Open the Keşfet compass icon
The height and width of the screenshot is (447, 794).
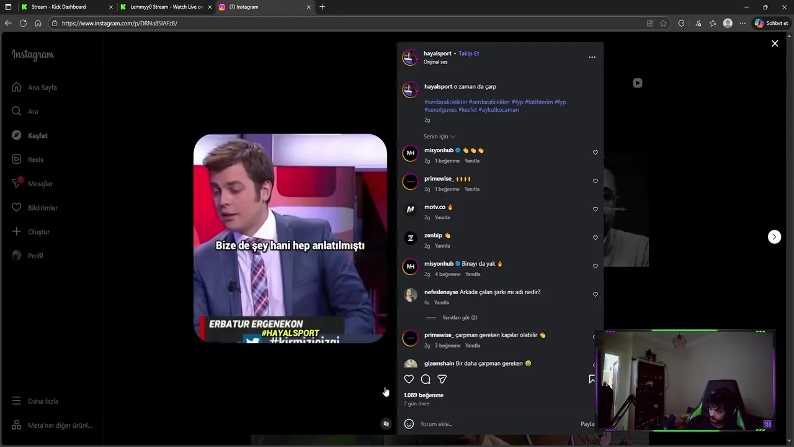(x=17, y=135)
